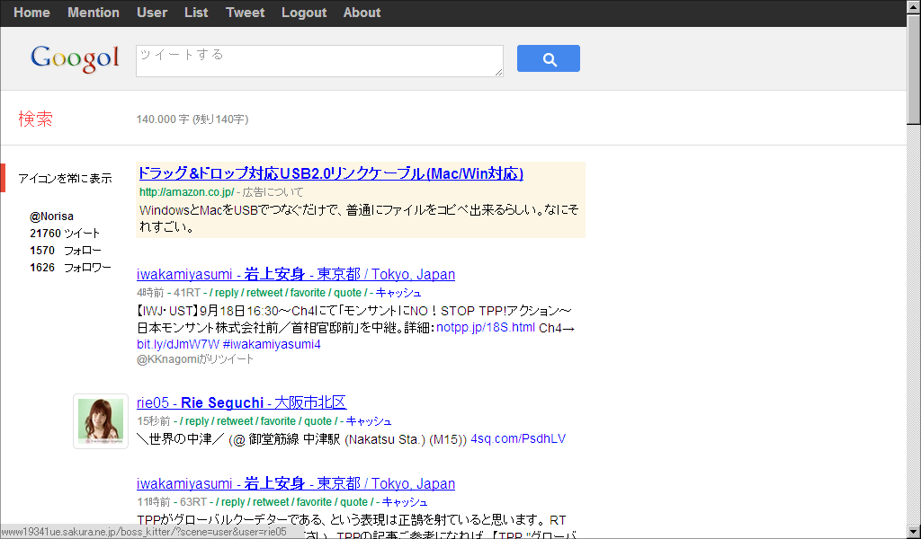Open the bit.ly/dJmW7W short link
Viewport: 921px width, 539px height.
178,344
